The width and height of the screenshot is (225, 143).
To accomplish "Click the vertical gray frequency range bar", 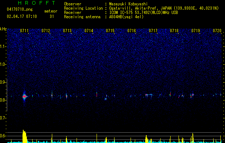I will [7, 95].
